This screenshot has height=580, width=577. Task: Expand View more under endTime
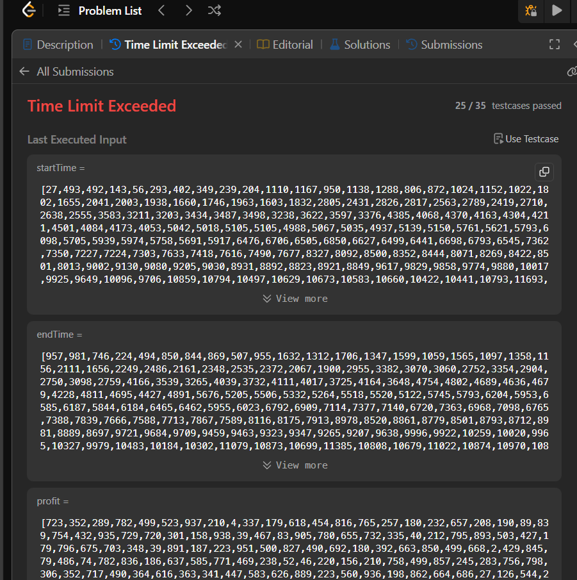coord(295,465)
